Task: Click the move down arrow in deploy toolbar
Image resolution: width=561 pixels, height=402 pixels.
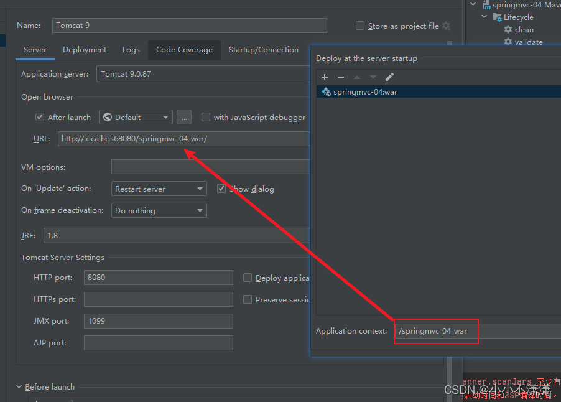Action: tap(373, 77)
